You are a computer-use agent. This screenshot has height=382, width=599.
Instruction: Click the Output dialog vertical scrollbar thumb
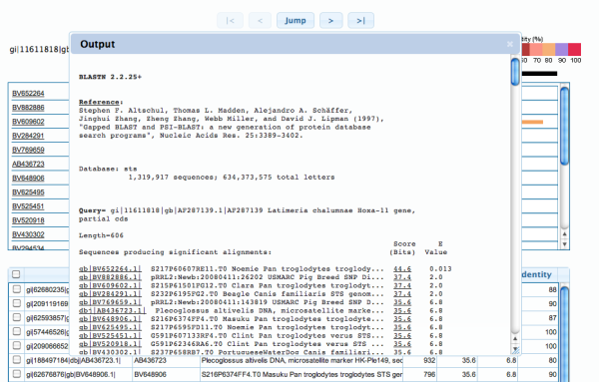515,72
